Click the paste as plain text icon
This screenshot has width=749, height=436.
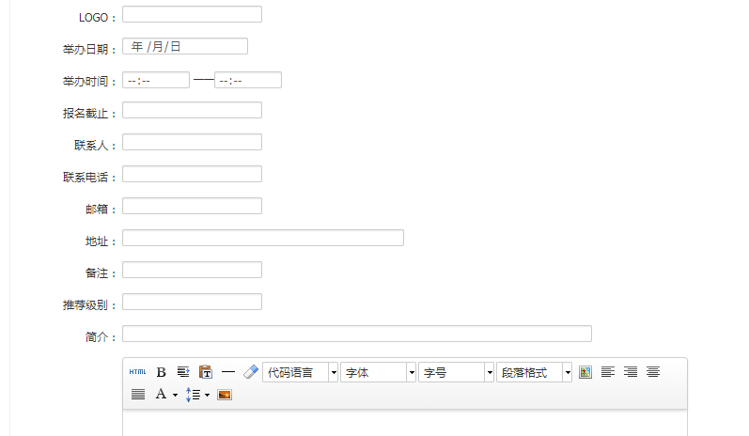tap(206, 372)
